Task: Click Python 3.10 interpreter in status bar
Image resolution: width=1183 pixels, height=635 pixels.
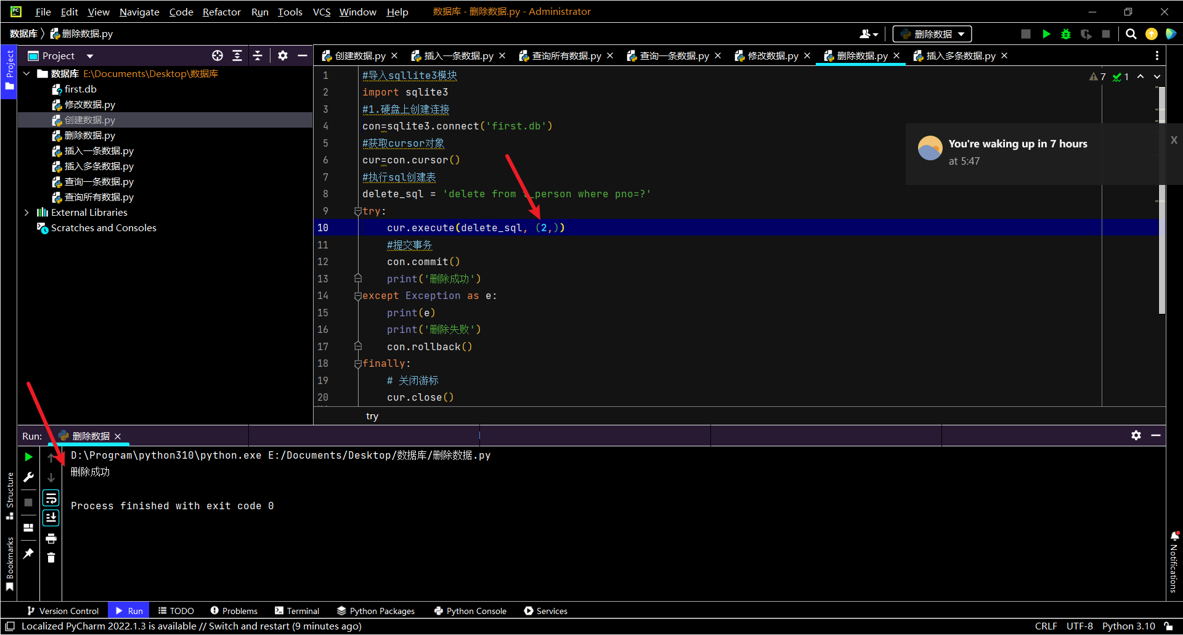Action: 1128,626
